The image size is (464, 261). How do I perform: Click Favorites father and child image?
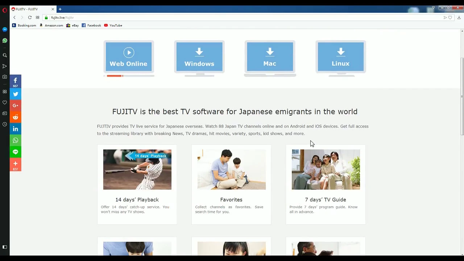point(231,169)
